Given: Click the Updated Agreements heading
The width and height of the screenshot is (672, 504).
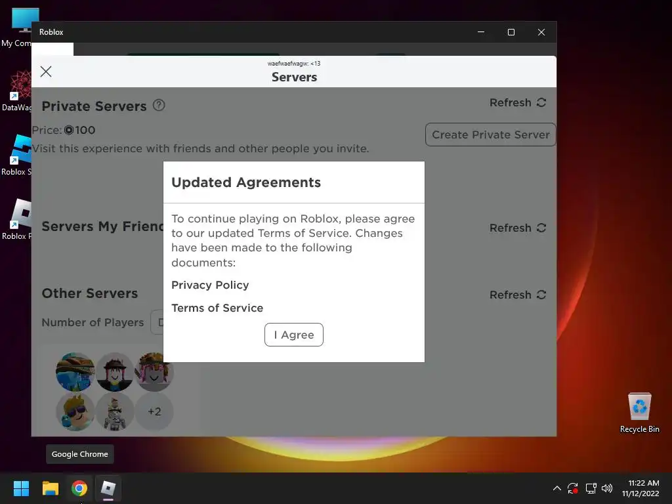Looking at the screenshot, I should pyautogui.click(x=246, y=182).
